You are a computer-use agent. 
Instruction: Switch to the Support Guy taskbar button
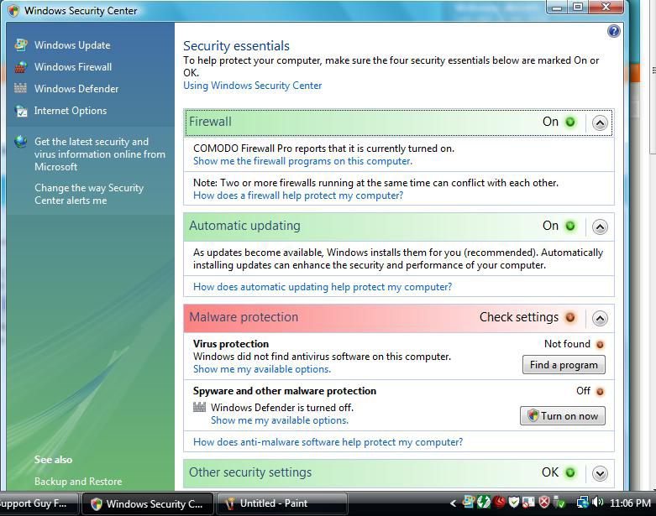click(x=39, y=503)
